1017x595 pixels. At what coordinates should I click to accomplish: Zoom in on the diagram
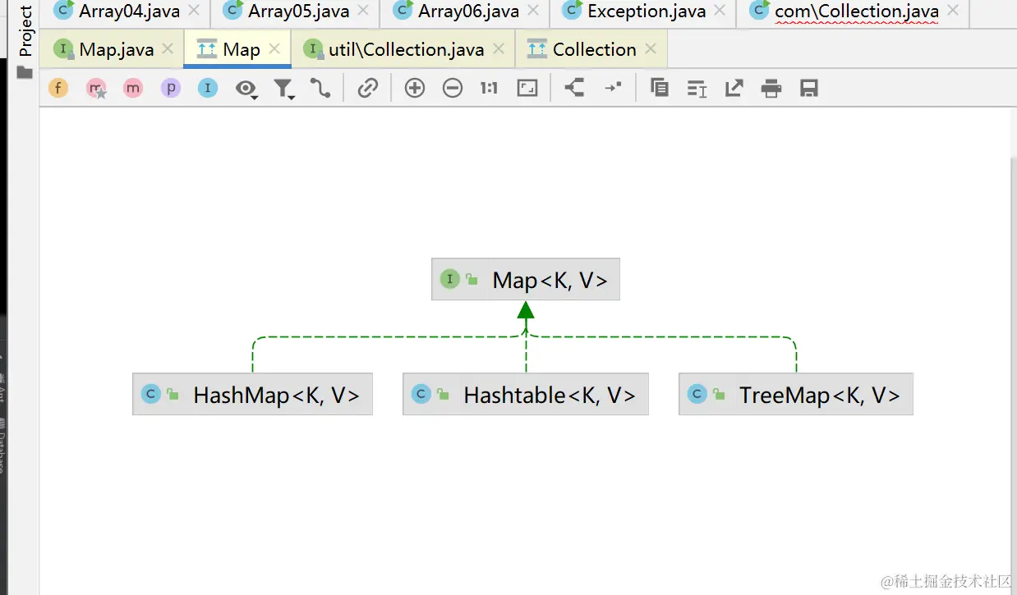tap(415, 88)
